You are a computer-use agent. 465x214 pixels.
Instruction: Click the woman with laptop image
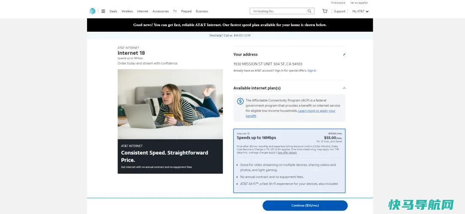tap(170, 104)
